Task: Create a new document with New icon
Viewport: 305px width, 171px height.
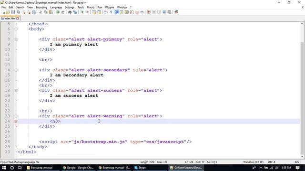Action: (x=3, y=12)
